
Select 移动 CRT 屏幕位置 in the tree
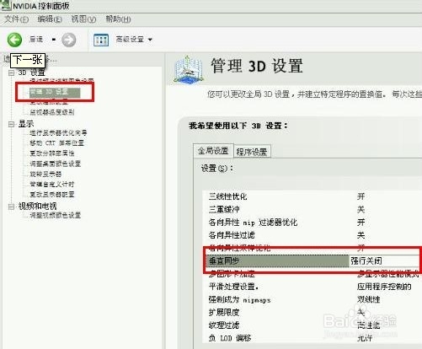click(x=56, y=142)
